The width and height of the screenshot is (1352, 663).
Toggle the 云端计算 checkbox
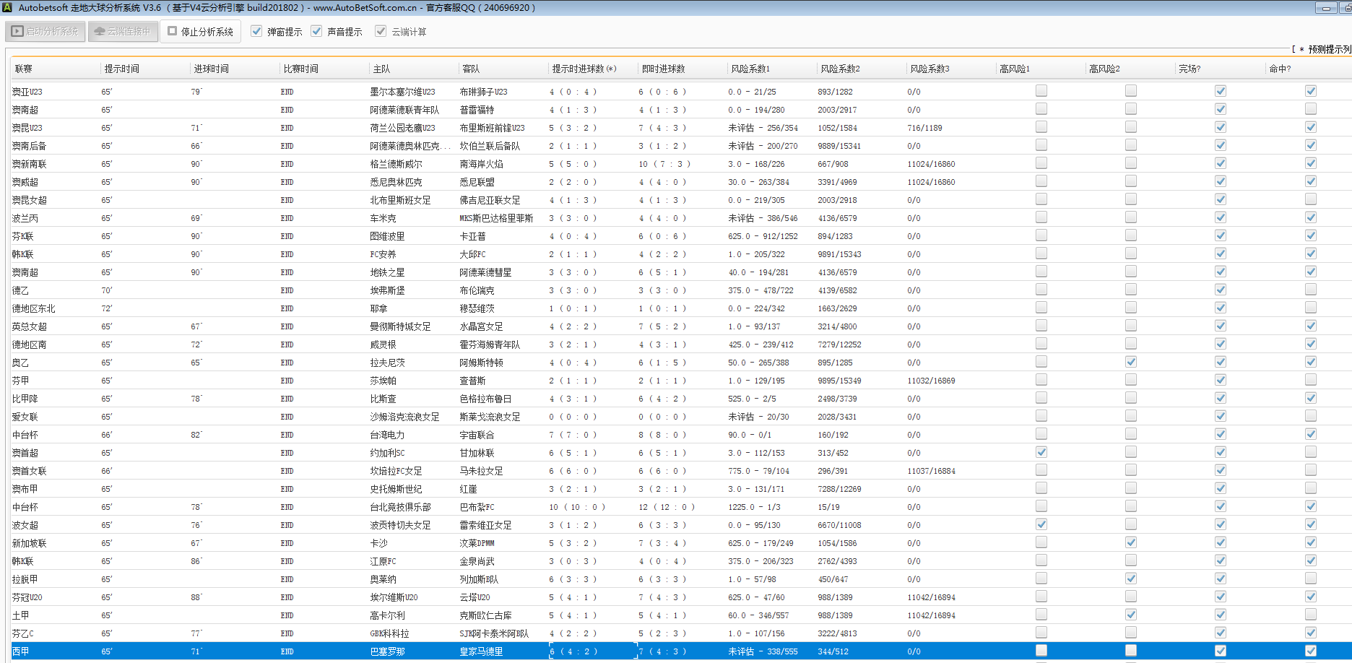click(381, 32)
